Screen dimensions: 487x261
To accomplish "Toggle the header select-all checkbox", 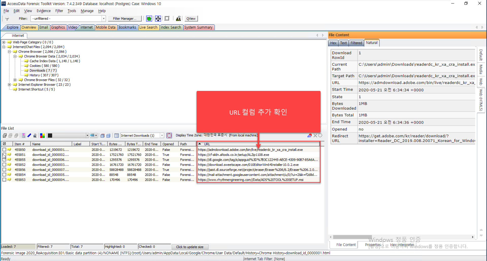I will click(x=4, y=144).
